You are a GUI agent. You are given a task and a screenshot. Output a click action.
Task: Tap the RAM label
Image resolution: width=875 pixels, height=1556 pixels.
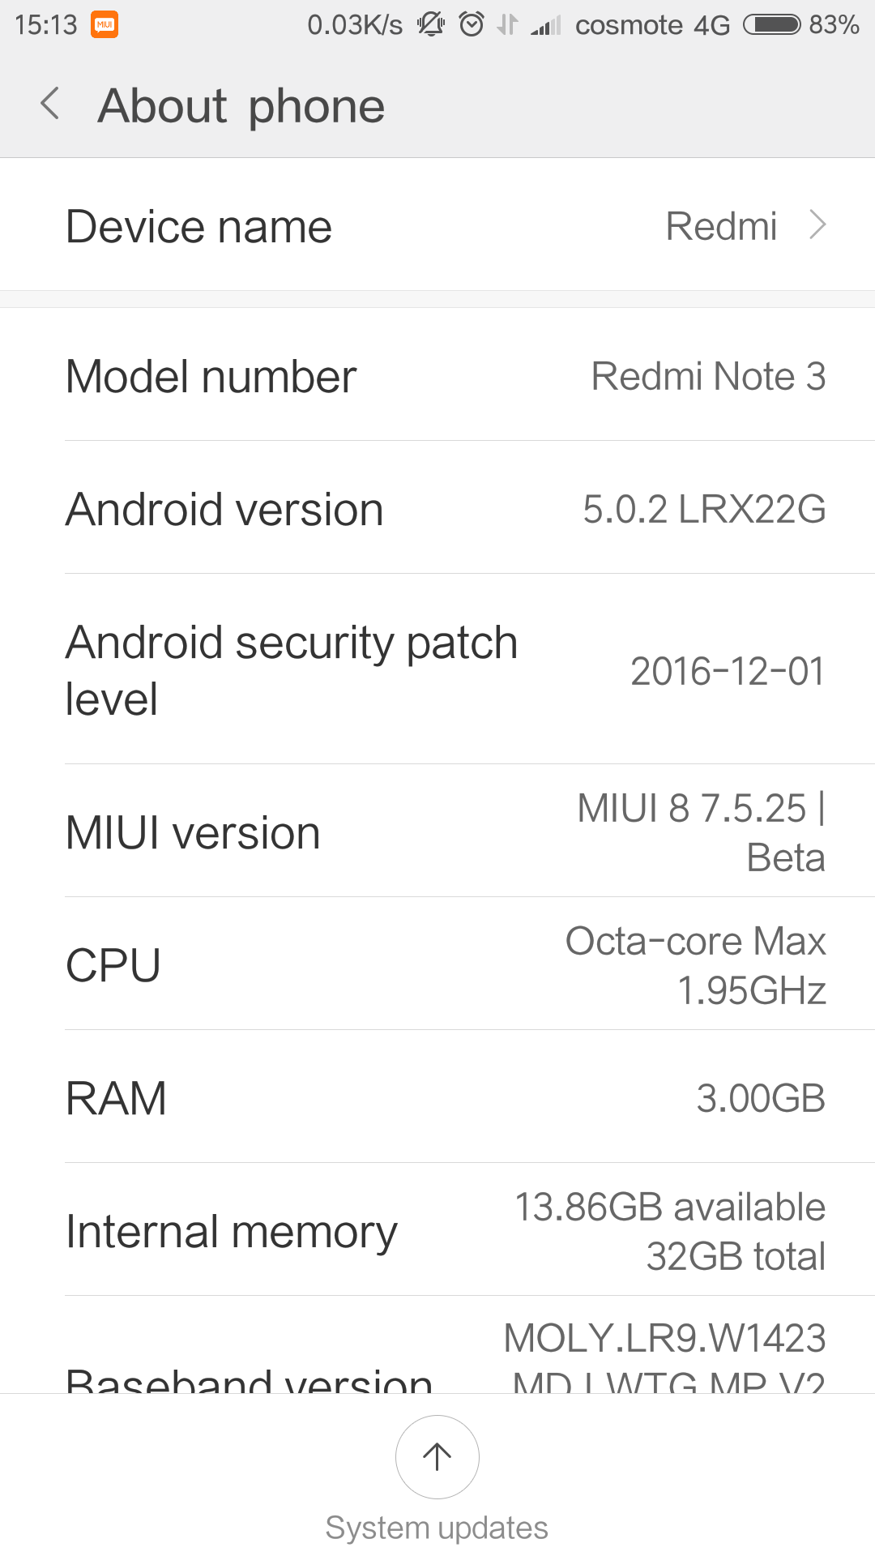click(116, 1098)
